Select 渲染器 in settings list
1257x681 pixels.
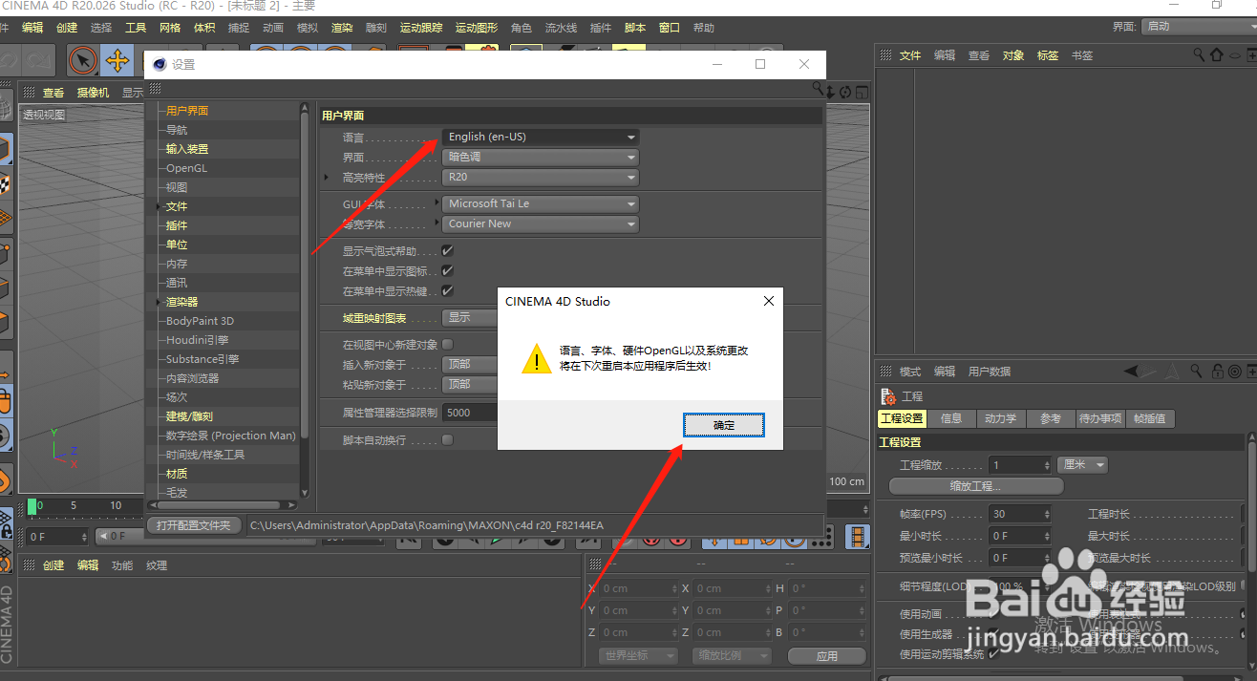coord(181,302)
